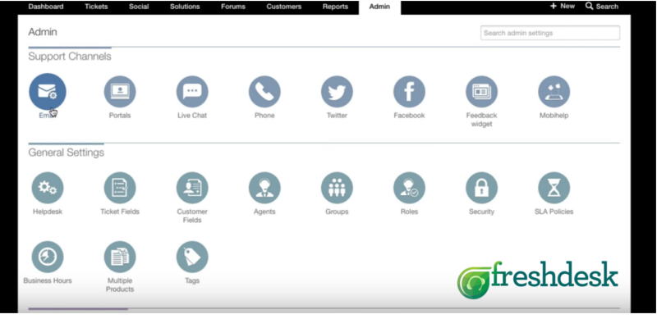Open the Business Hours clock icon
This screenshot has width=657, height=328.
tap(48, 257)
